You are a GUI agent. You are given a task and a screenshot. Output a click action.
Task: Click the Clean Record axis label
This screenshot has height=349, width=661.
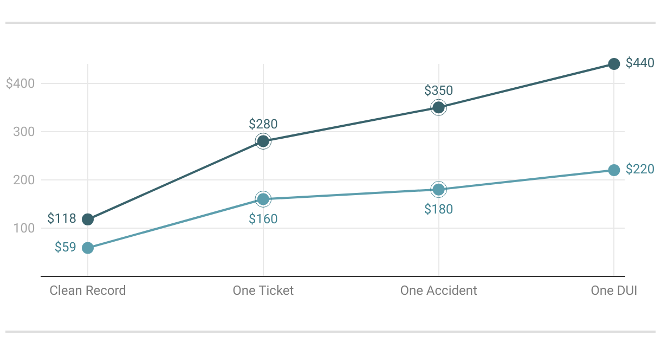(x=88, y=290)
